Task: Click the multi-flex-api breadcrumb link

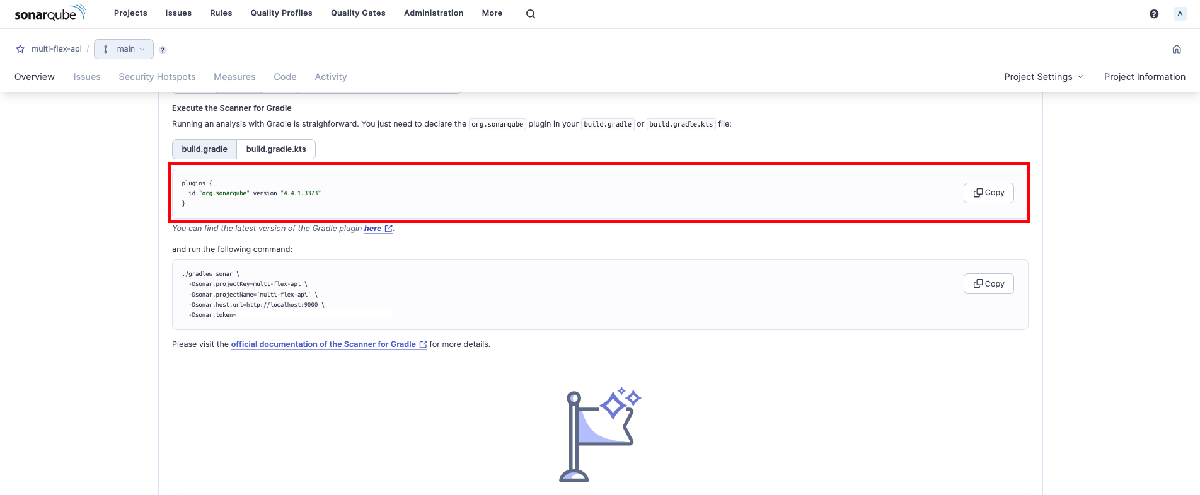Action: (57, 49)
